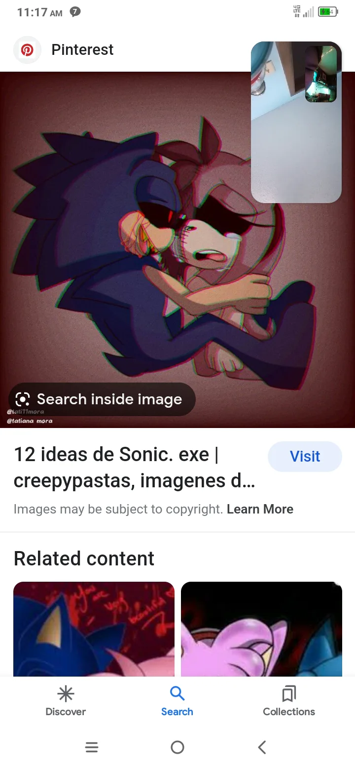355x771 pixels.
Task: Open the Collections bookmark icon
Action: (289, 694)
